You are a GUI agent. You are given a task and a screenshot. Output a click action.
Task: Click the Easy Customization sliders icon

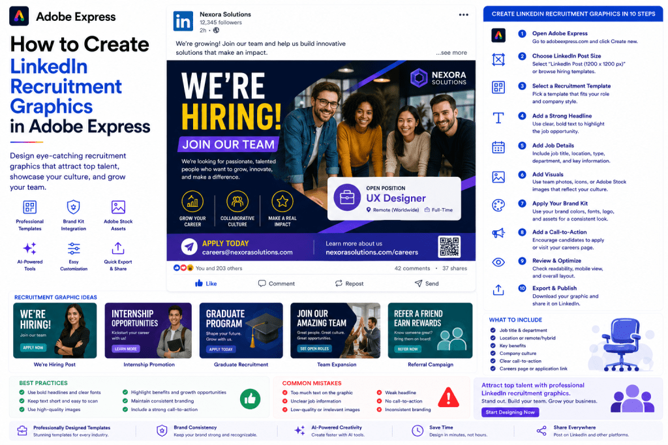tap(74, 248)
